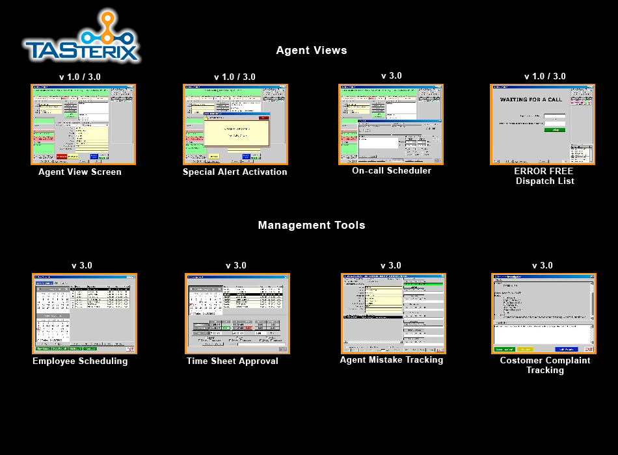Open the Agent View Screen thumbnail

(83, 124)
